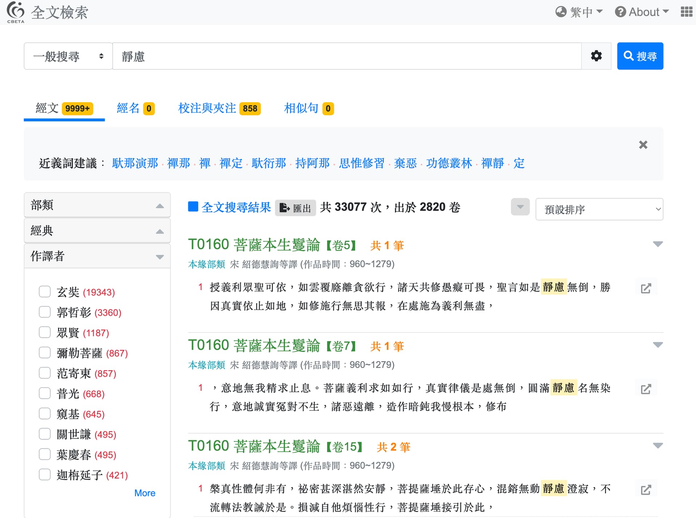Check the 窺基 translator checkbox
Screen dimensions: 696x518
[x=45, y=413]
